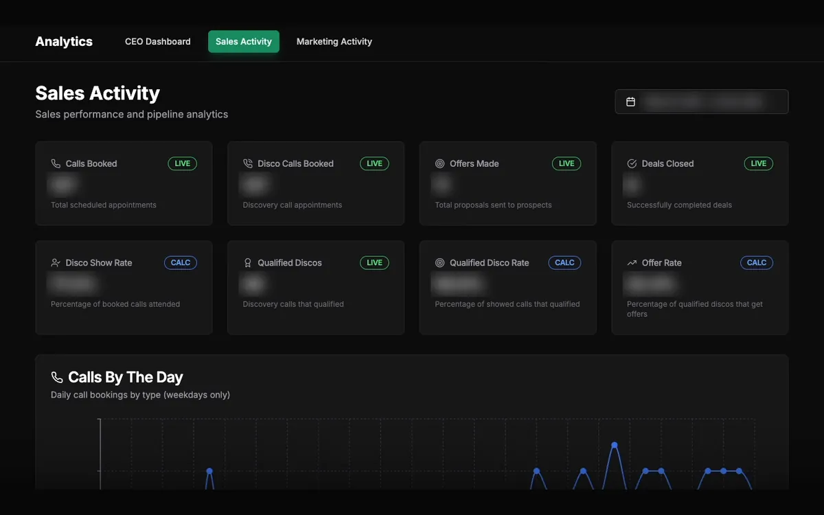Click the checkmark icon beside Deals Closed

click(x=632, y=163)
